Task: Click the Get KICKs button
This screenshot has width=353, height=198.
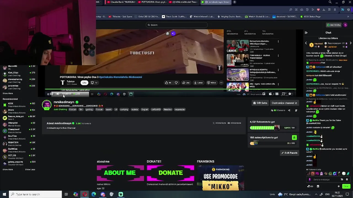Action: tap(333, 25)
